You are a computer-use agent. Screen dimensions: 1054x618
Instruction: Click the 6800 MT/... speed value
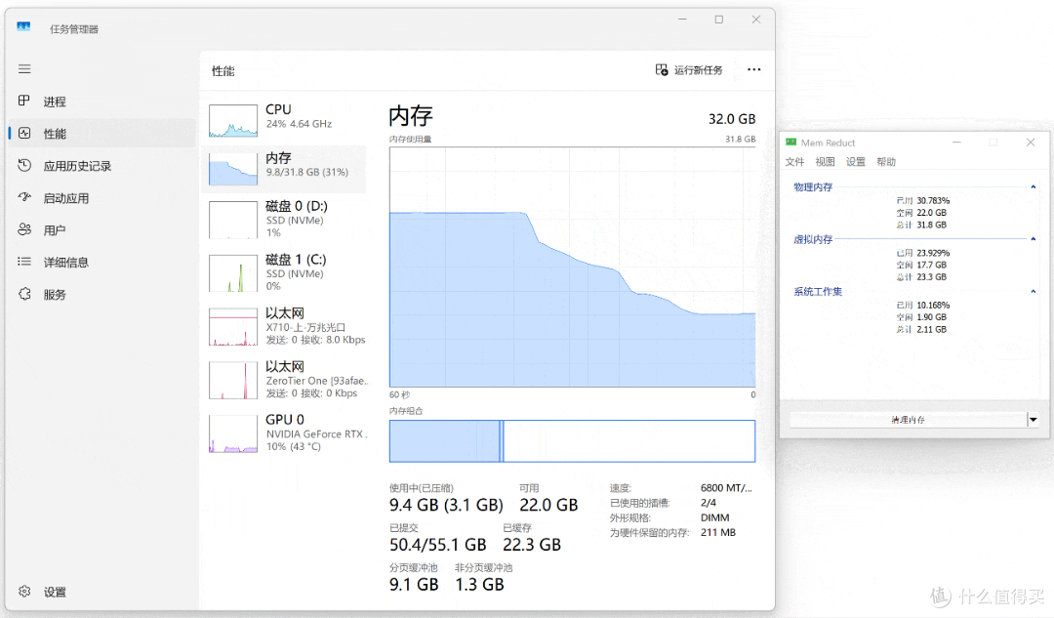pyautogui.click(x=726, y=488)
